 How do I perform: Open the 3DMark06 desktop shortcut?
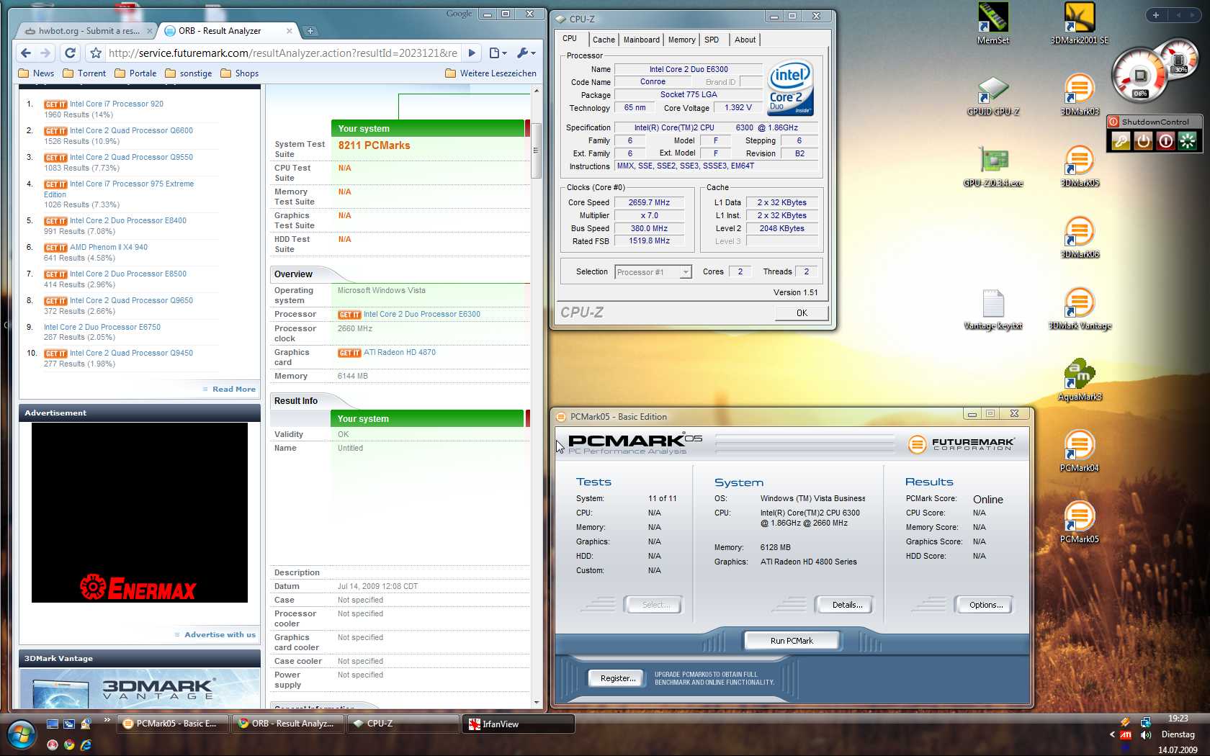pyautogui.click(x=1079, y=238)
